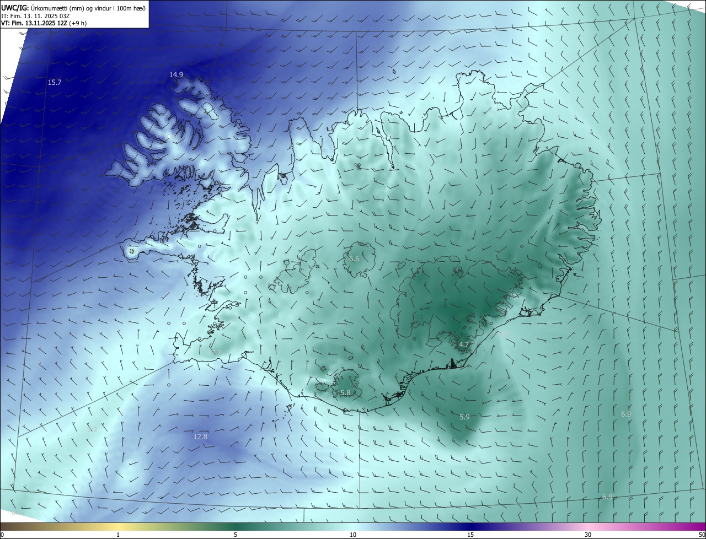Select the 6.6 value label on the map

tap(354, 258)
